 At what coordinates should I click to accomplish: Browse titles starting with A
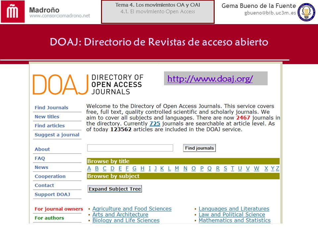click(89, 169)
